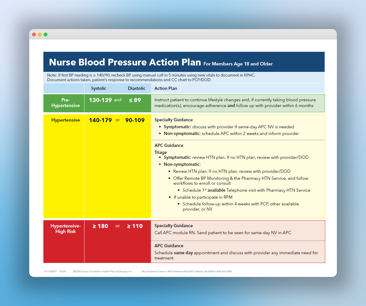Click the '1311768871 03/24' document number
The height and width of the screenshot is (306, 366).
coord(55,271)
